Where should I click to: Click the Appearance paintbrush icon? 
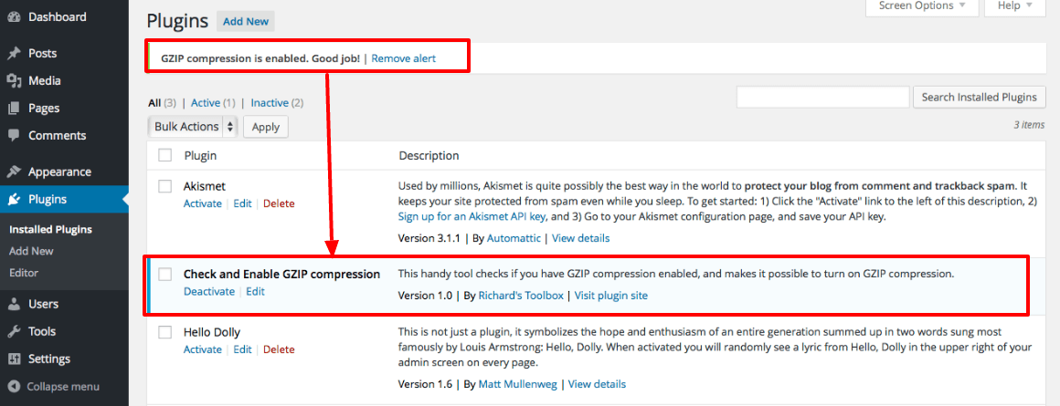(x=14, y=172)
